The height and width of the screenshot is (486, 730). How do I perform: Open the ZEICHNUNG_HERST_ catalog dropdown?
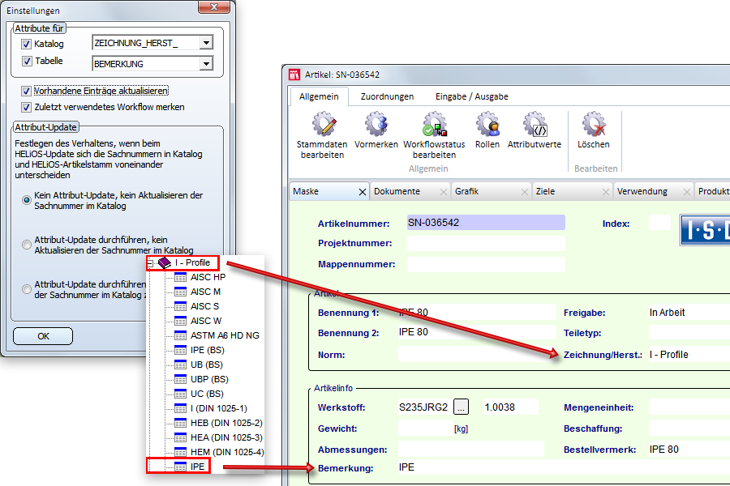(x=206, y=44)
